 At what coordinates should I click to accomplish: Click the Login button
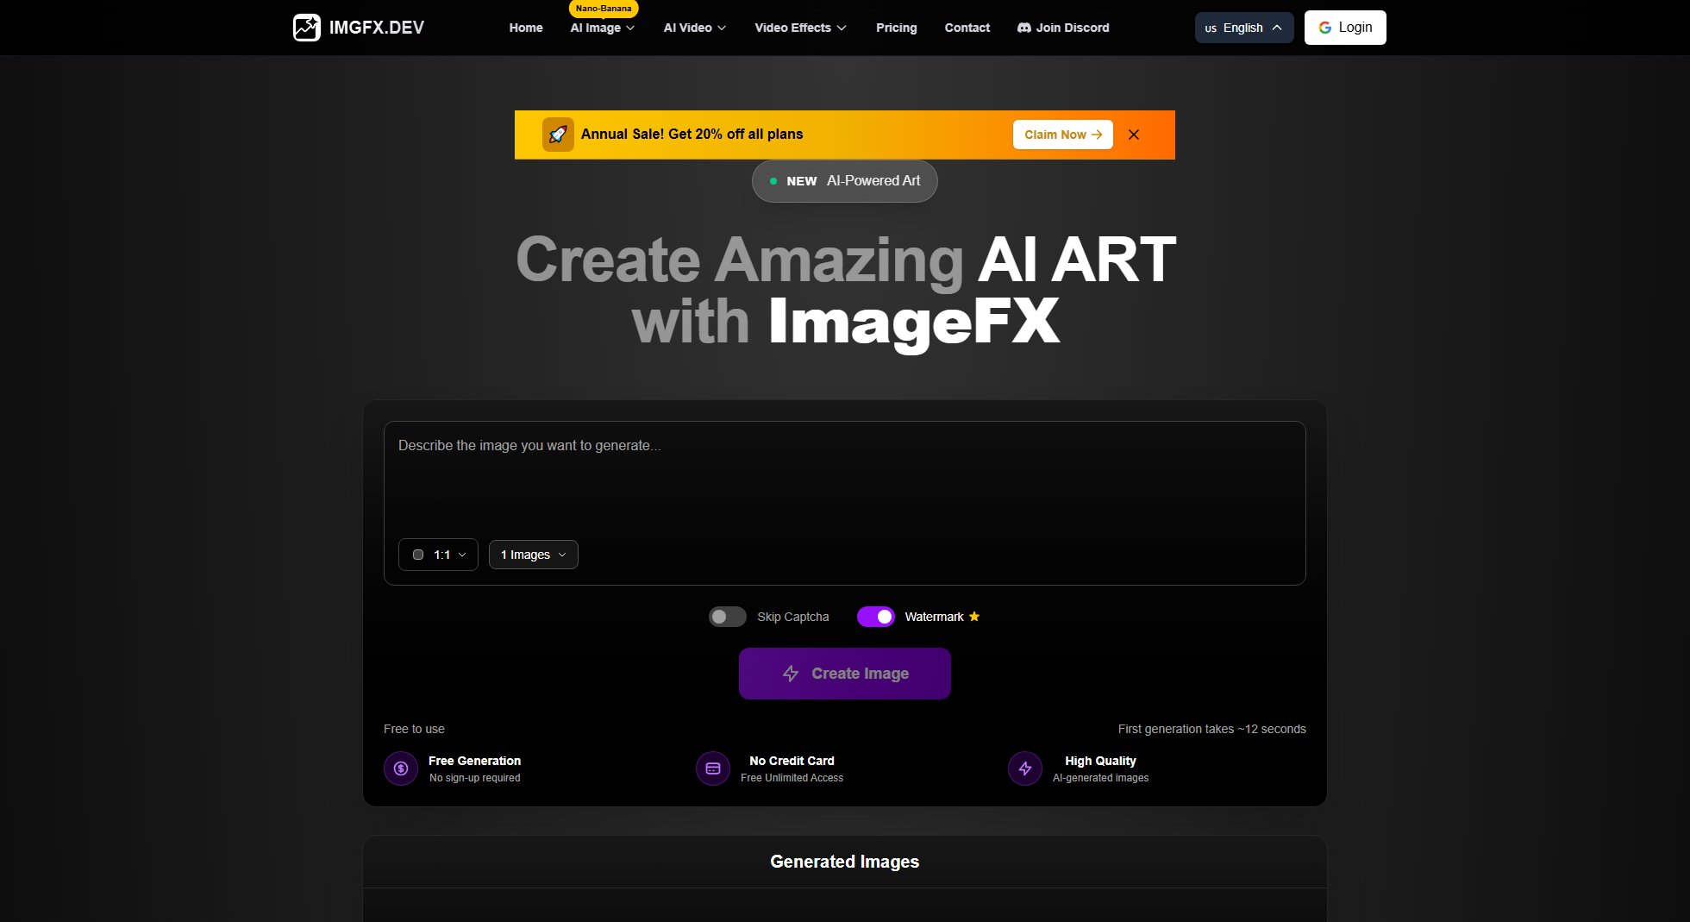pos(1345,28)
